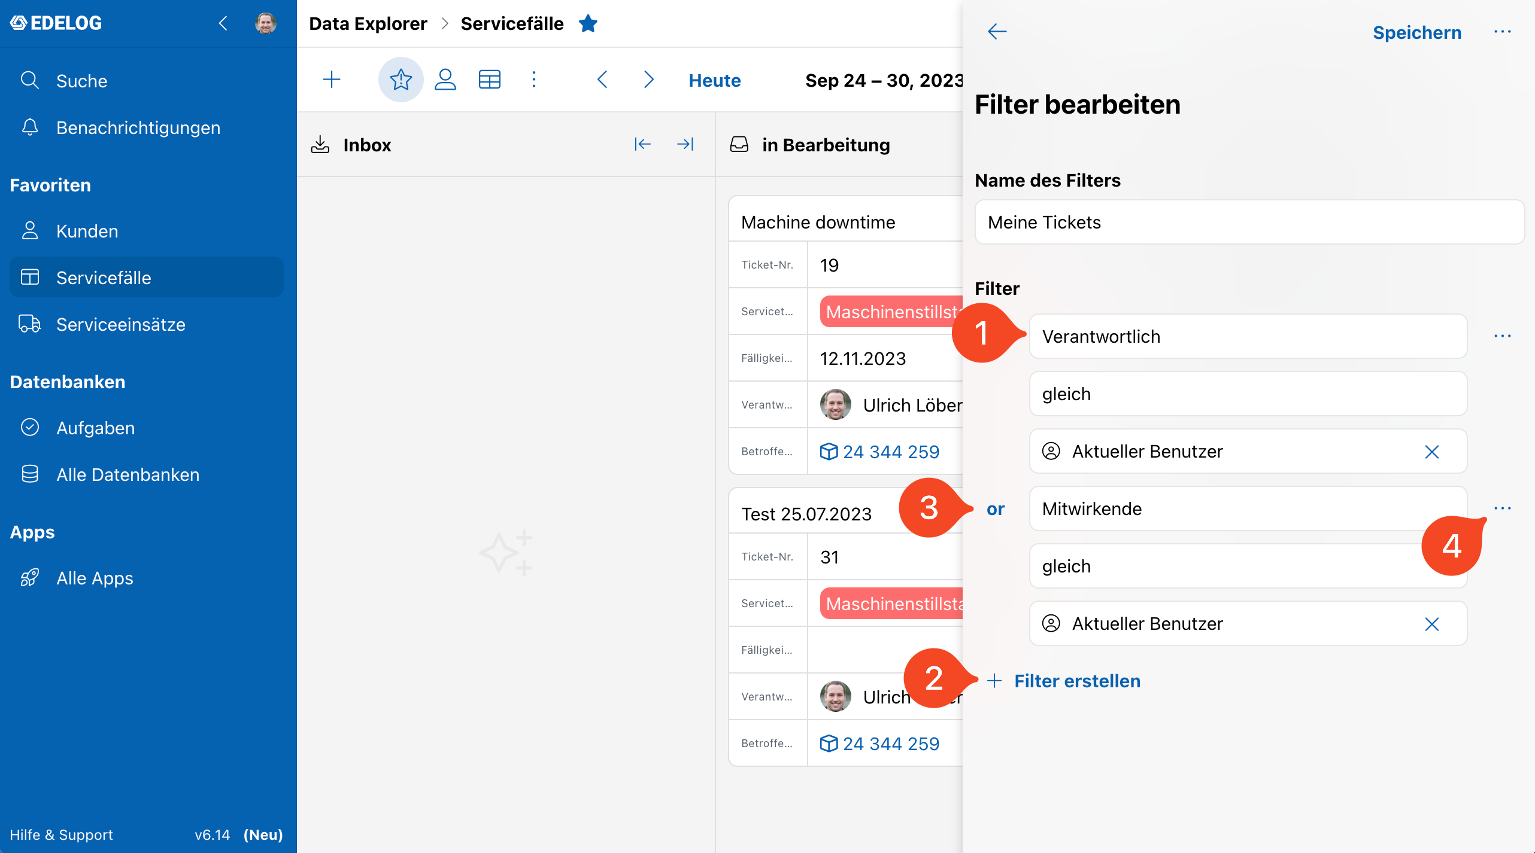Open options for the Mitwirkende filter
The width and height of the screenshot is (1535, 853).
1503,508
